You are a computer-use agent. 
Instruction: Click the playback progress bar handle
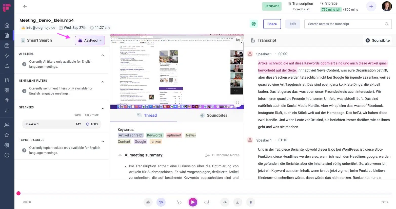pyautogui.click(x=18, y=193)
